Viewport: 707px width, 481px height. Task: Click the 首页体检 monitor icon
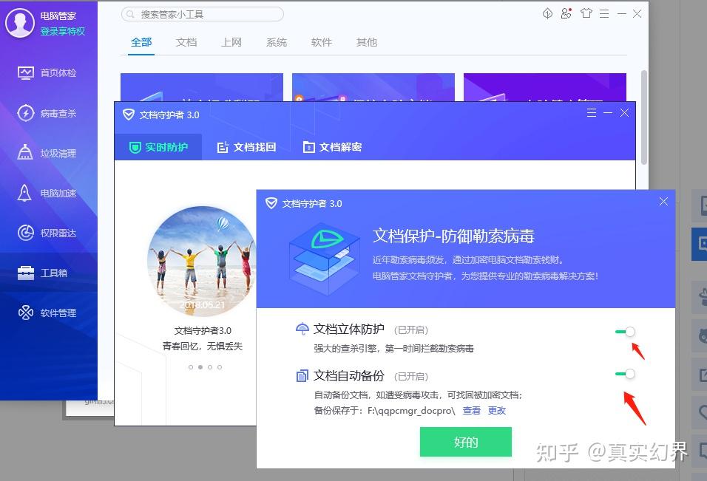[25, 72]
